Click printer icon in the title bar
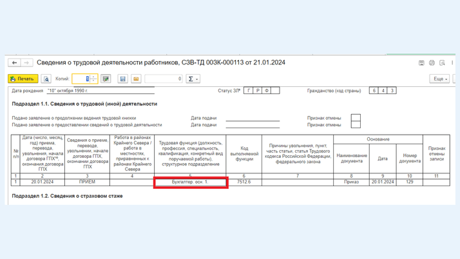460x259 pixels. click(x=432, y=62)
